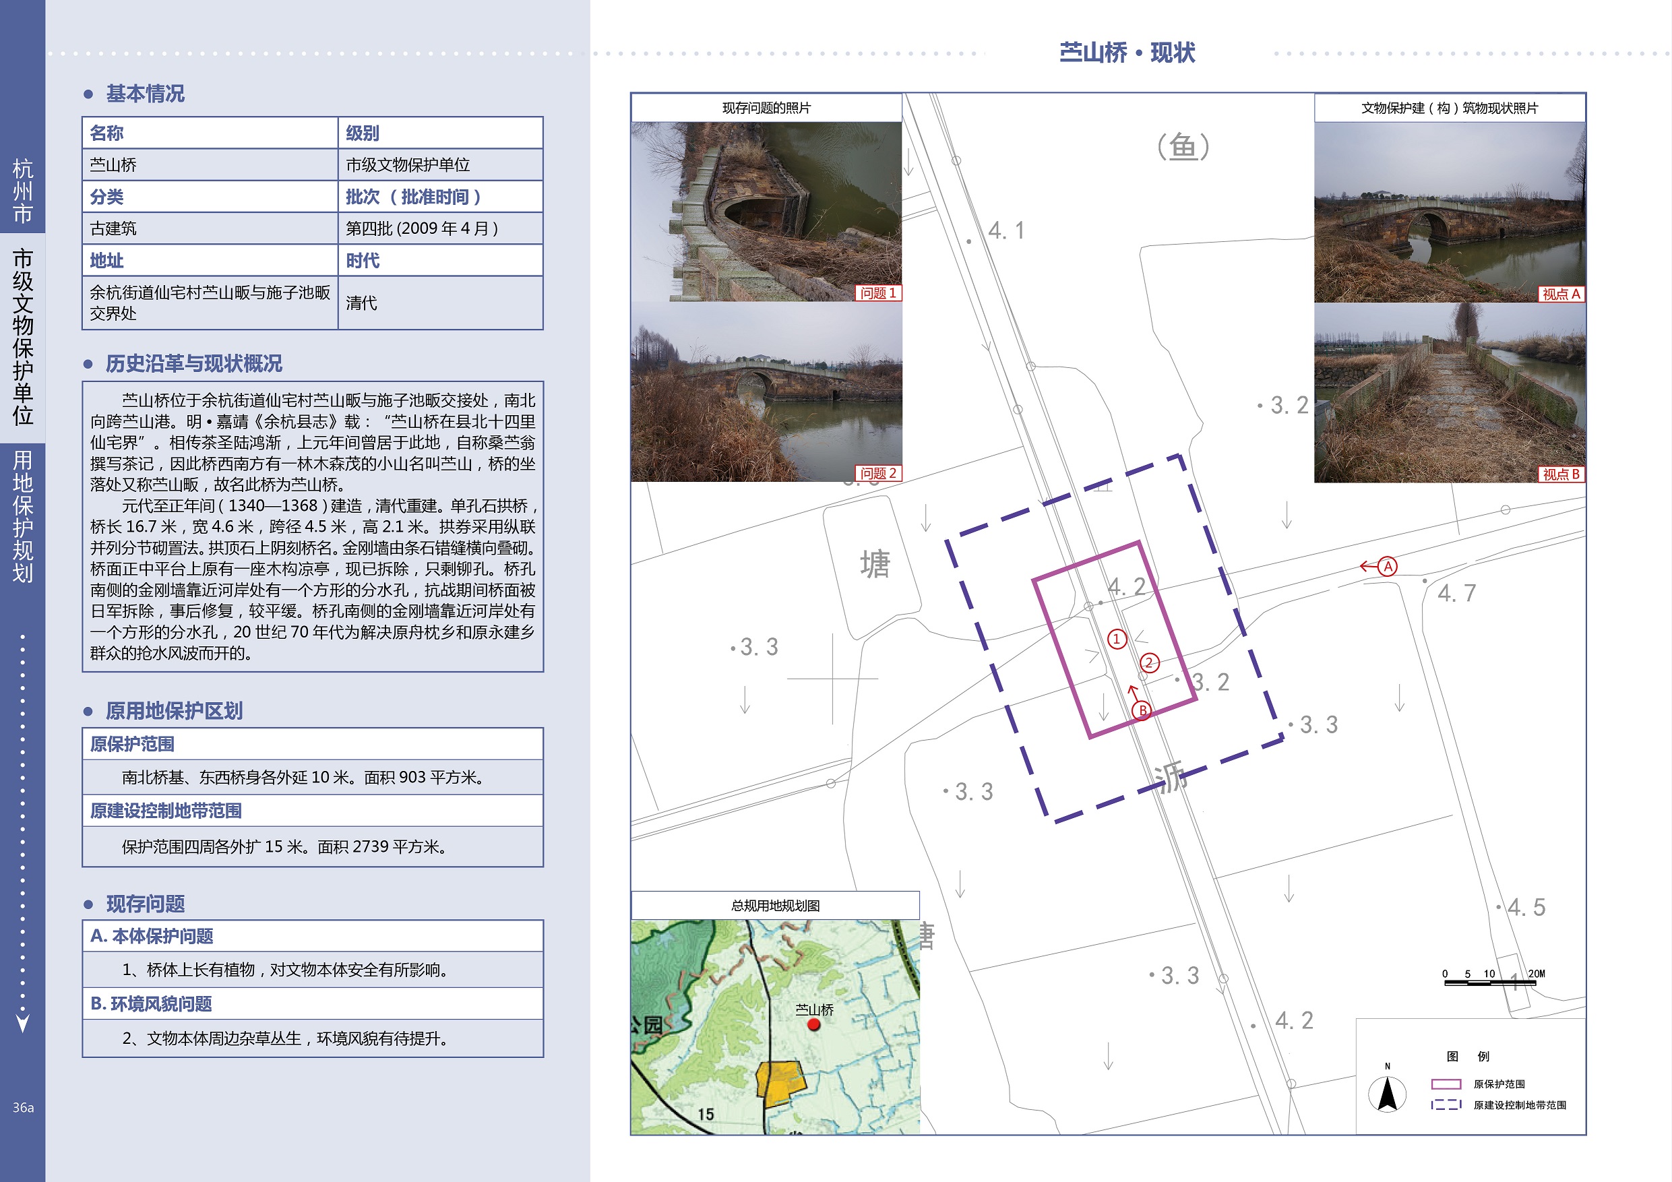Click the 清代 cell
Screen dimensions: 1672x1182
[441, 302]
